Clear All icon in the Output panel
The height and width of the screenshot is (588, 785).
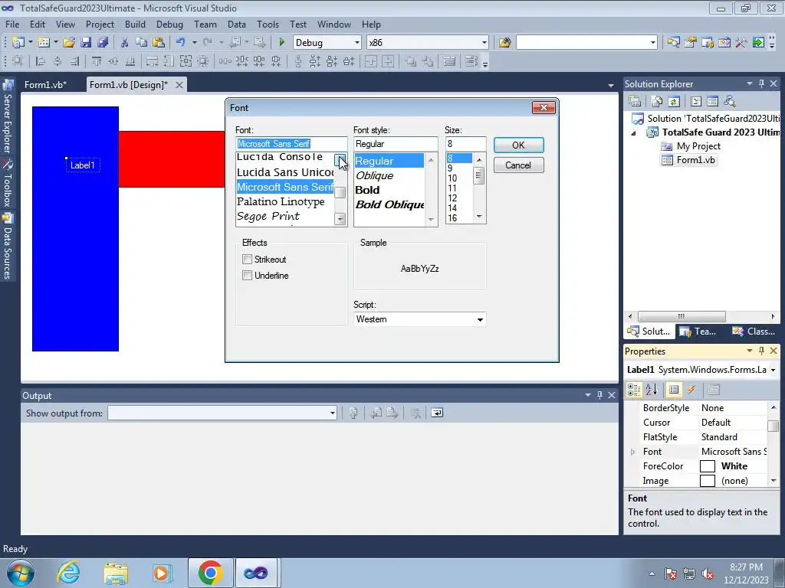[x=415, y=413]
